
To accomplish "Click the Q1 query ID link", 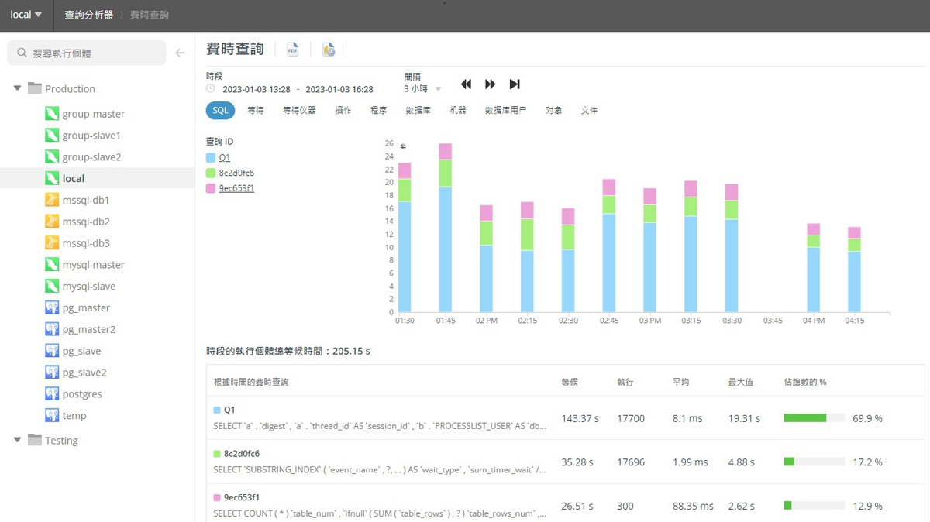I will pyautogui.click(x=225, y=158).
